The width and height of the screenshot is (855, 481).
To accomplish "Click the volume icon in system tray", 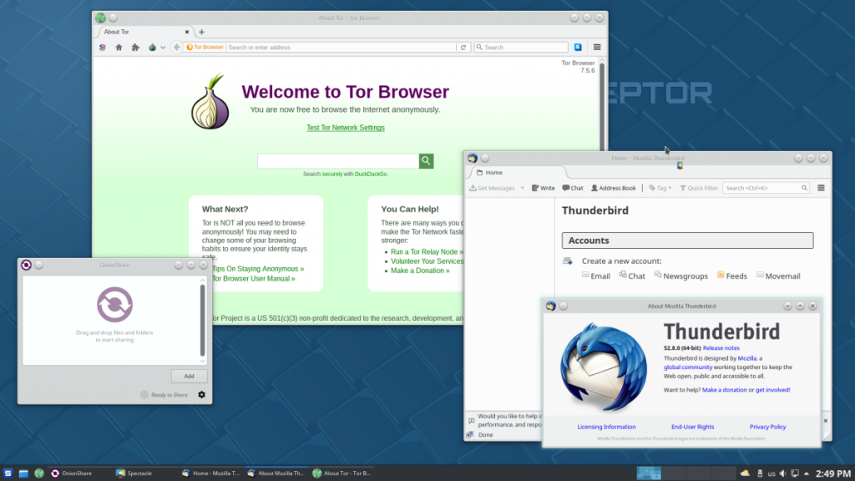I will (x=782, y=473).
